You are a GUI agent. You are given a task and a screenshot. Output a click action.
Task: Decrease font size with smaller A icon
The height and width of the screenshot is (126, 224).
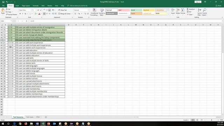click(41, 10)
